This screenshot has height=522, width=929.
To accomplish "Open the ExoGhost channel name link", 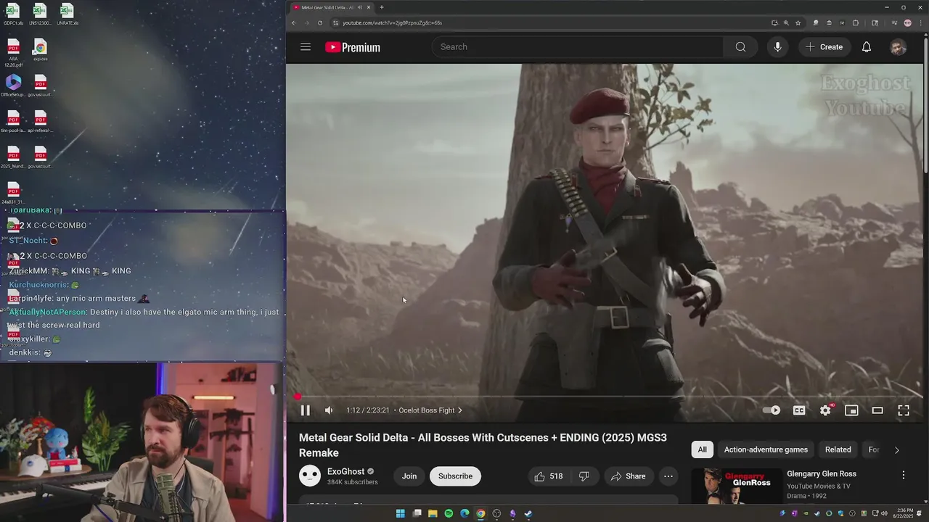I will tap(345, 471).
